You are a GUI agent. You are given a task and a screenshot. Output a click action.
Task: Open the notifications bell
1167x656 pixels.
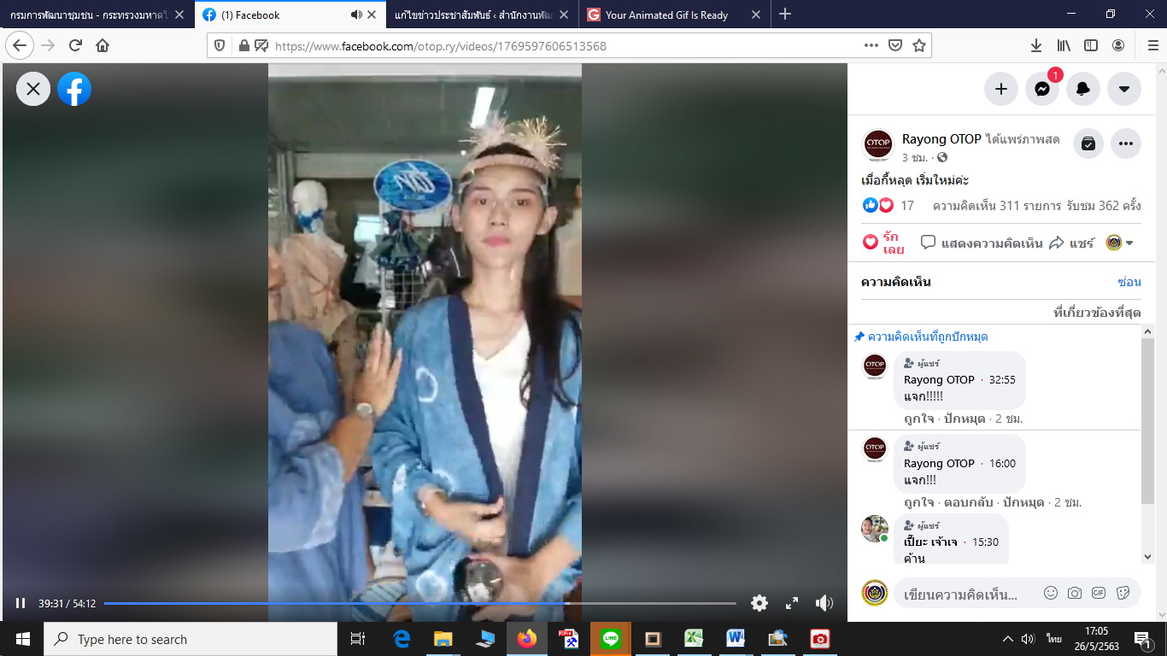1082,88
